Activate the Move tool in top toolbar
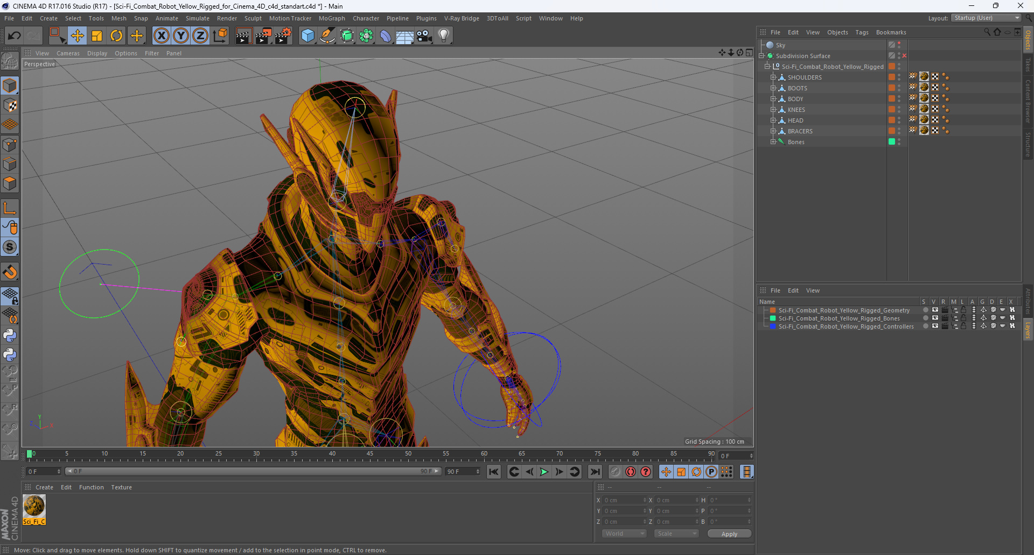 77,36
